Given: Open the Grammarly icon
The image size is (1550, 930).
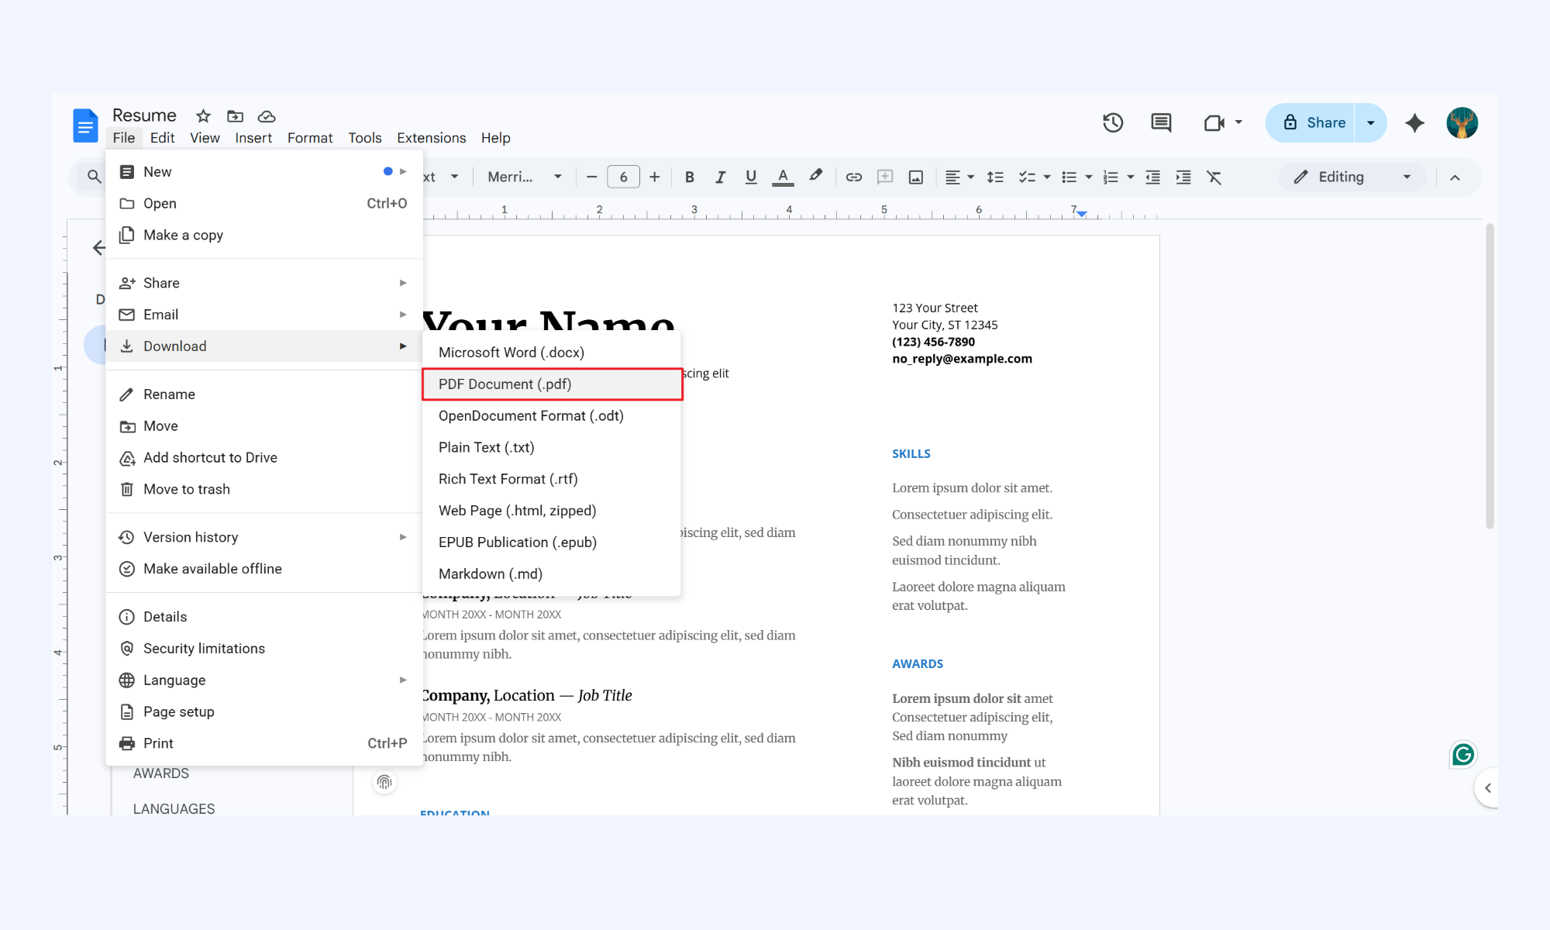Looking at the screenshot, I should pos(1463,754).
